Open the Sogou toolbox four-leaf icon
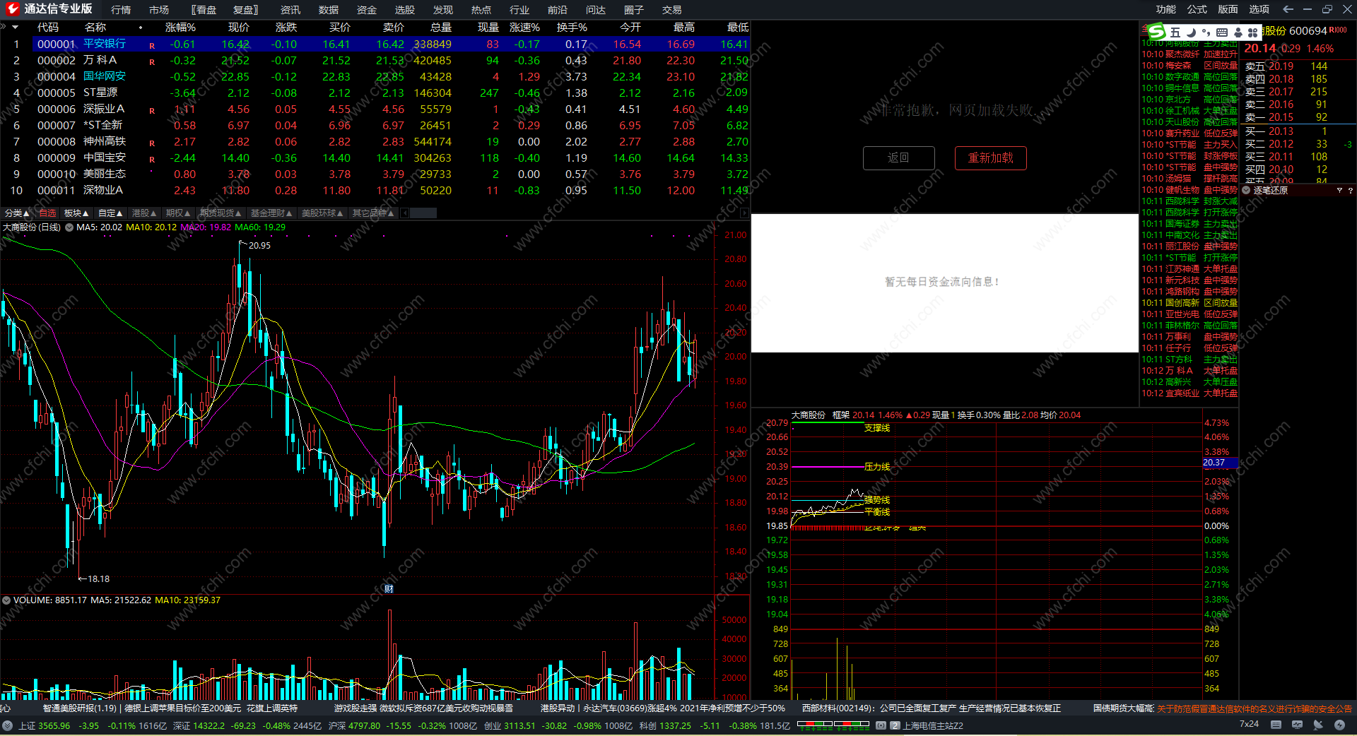1357x736 pixels. click(x=1252, y=32)
